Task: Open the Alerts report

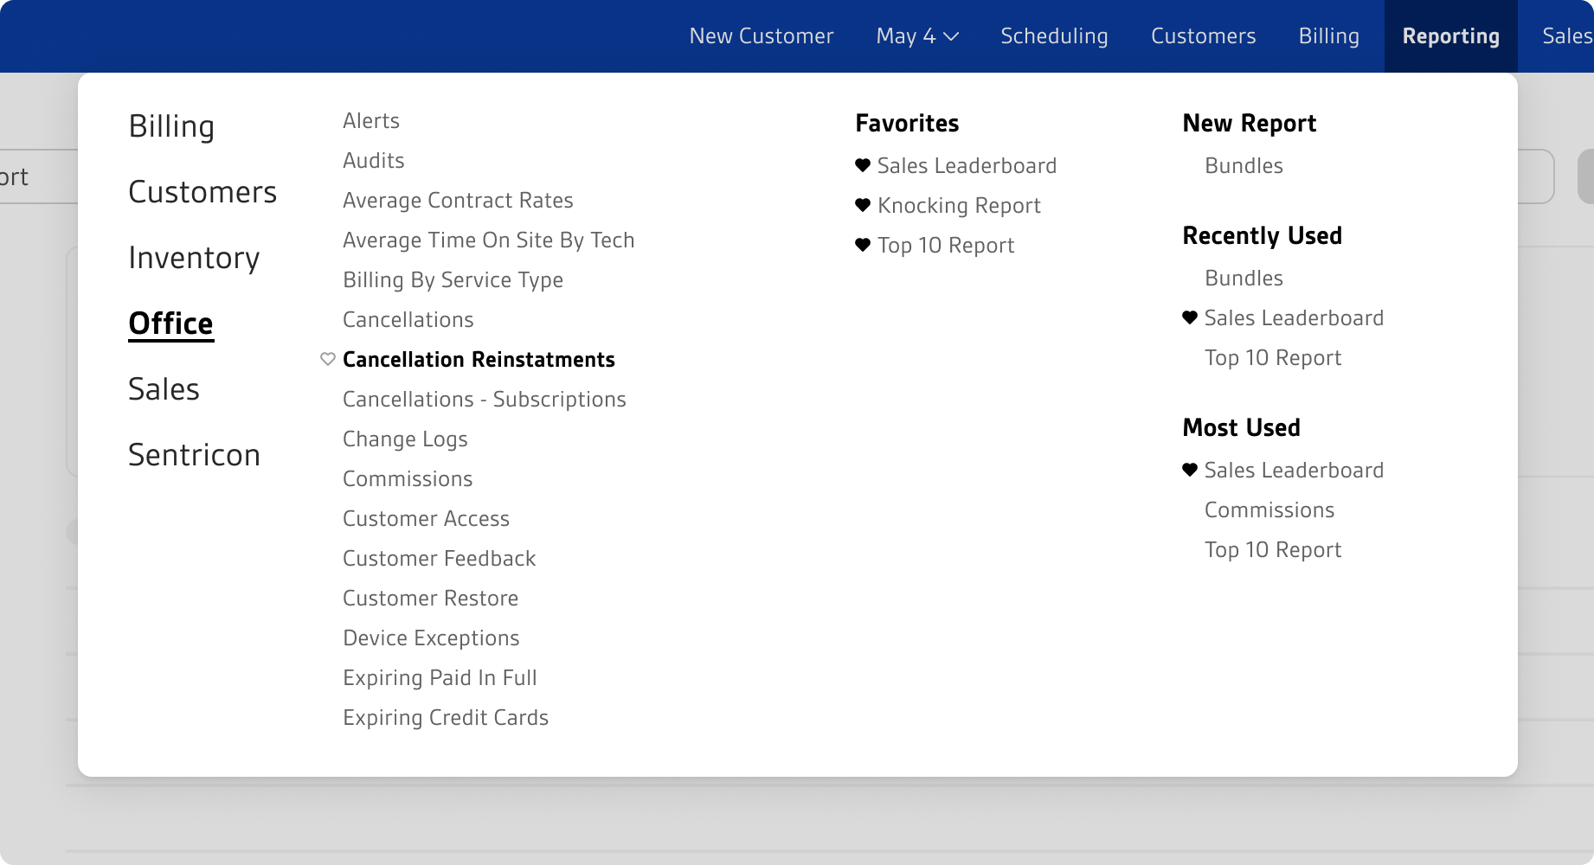Action: coord(371,120)
